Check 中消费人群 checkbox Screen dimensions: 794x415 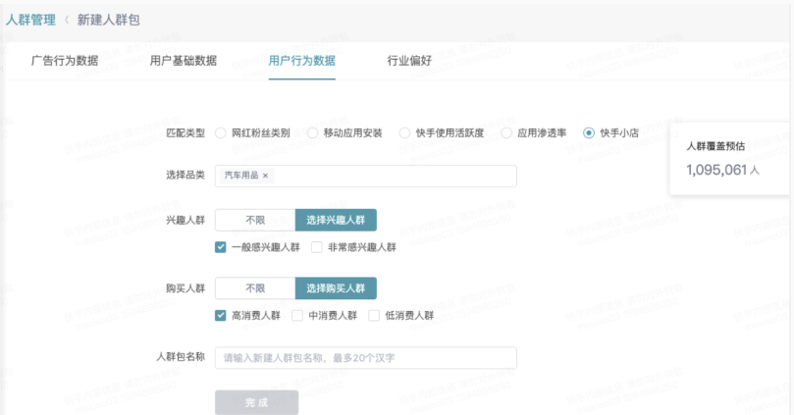297,315
